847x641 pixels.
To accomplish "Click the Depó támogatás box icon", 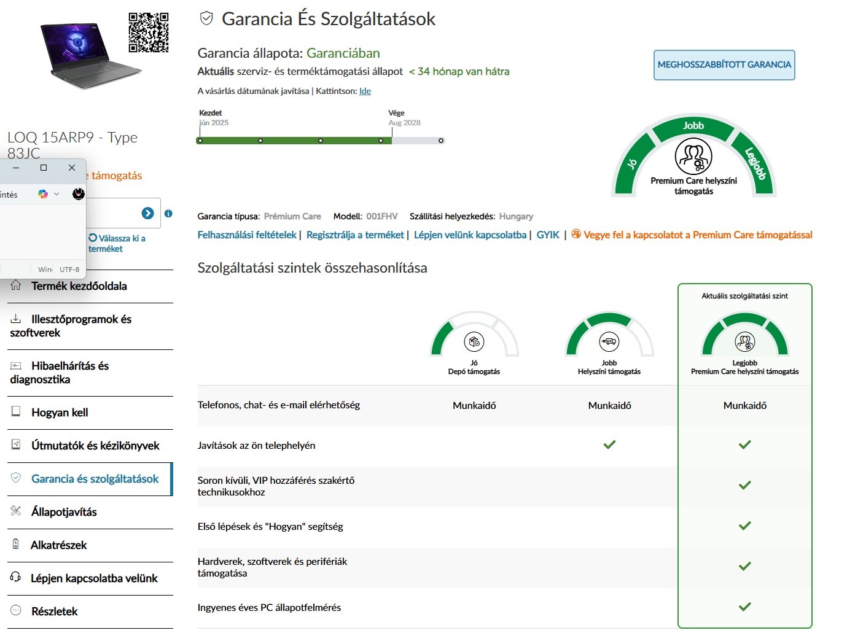I will click(474, 341).
